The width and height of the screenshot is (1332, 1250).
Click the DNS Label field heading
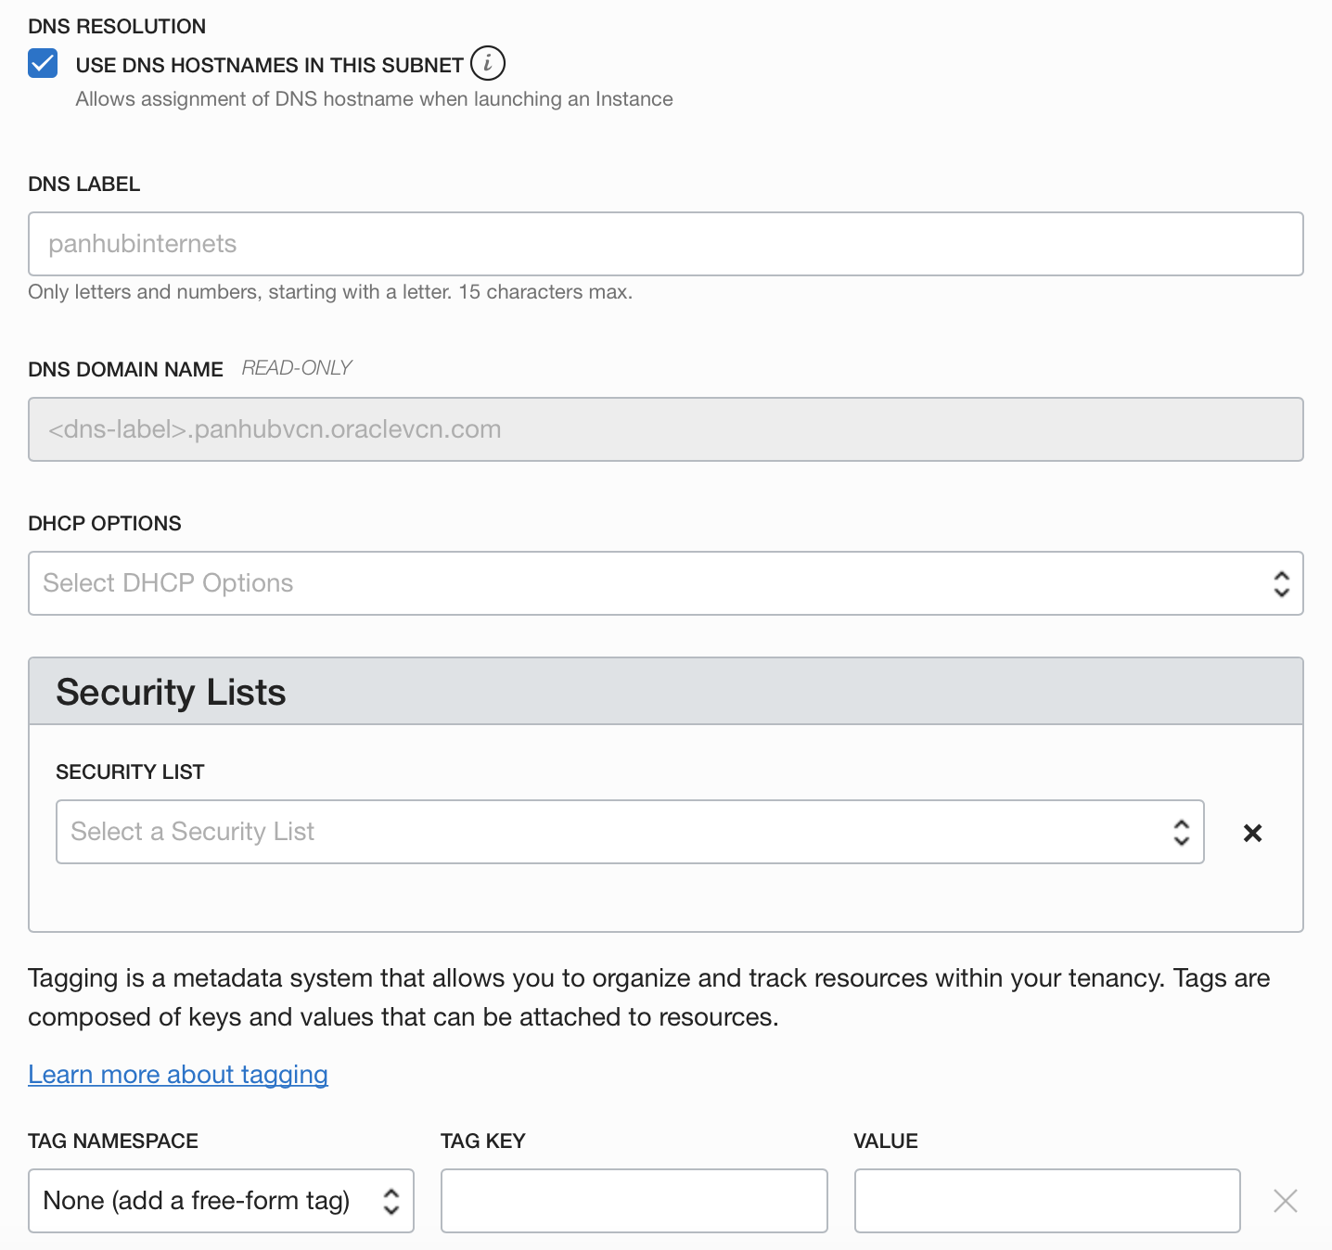point(84,184)
